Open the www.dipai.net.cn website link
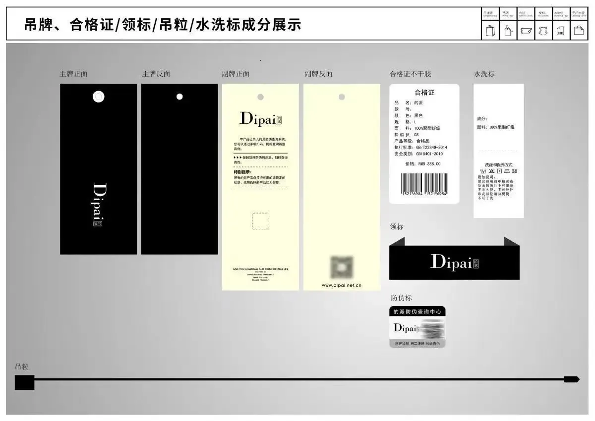This screenshot has height=421, width=595. pos(342,285)
